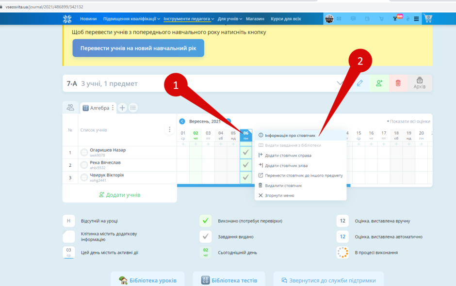Click the pencil edit icon for class 7-A
This screenshot has height=286, width=456.
[x=359, y=83]
